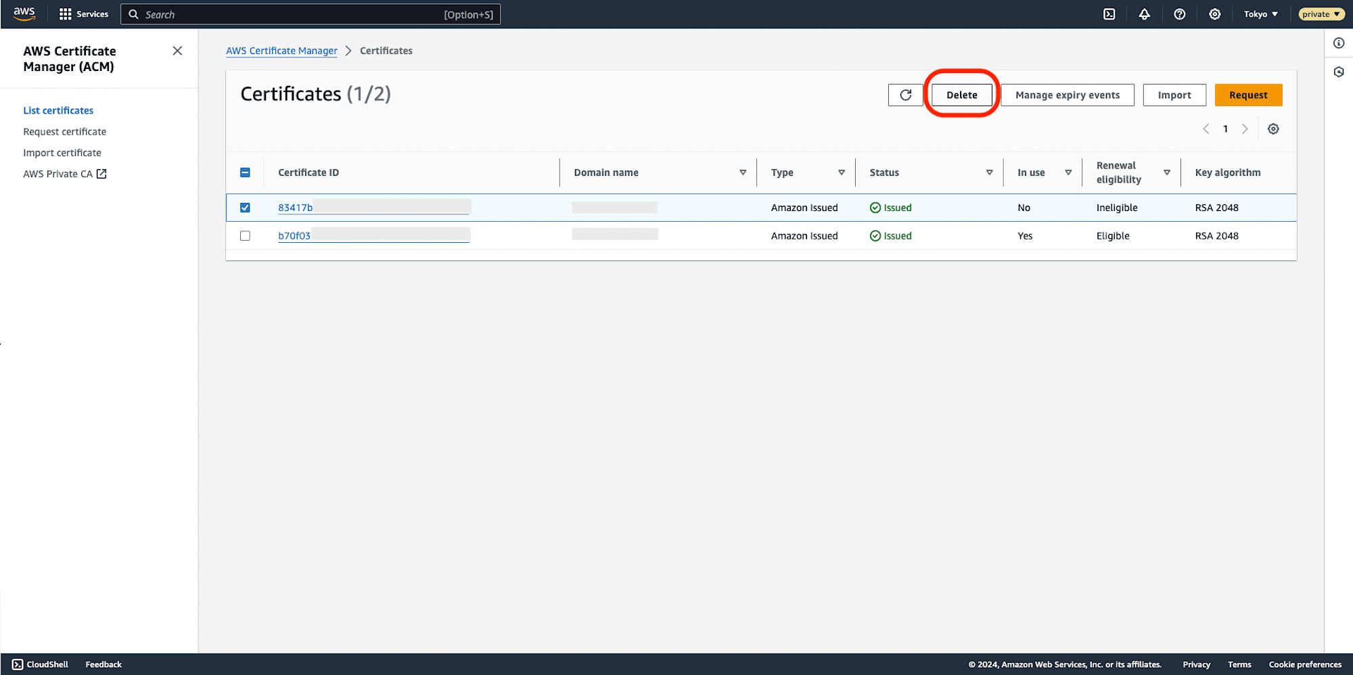Open the top bar settings gear
Screen dimensions: 1353x675
coord(1215,14)
